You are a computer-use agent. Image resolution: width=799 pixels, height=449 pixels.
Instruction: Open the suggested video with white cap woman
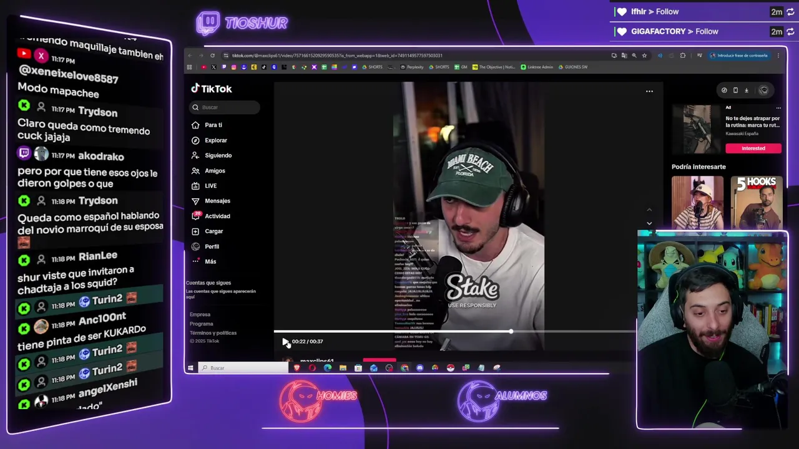(x=697, y=202)
